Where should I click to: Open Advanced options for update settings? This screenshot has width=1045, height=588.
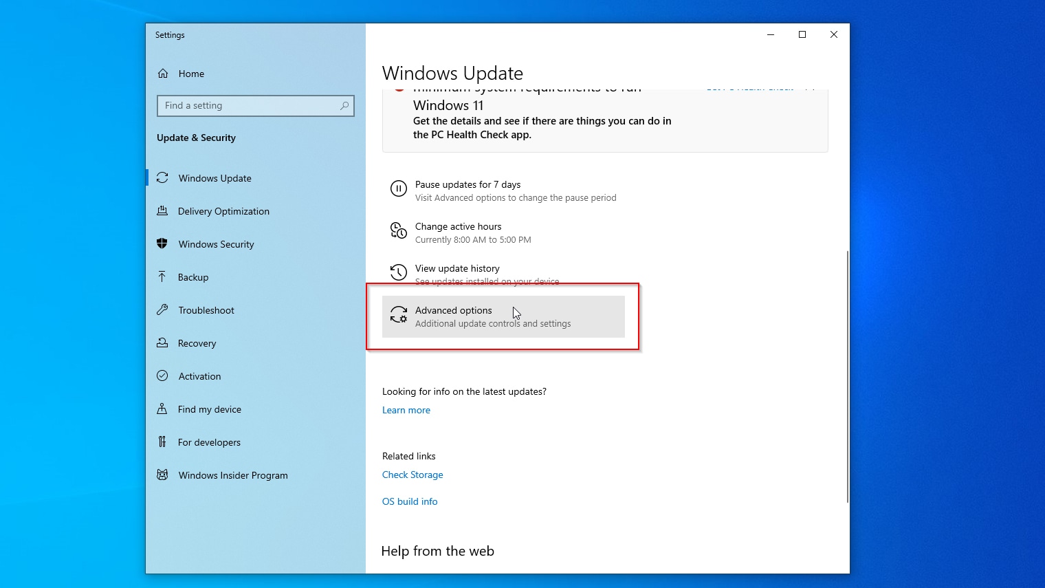click(x=503, y=316)
